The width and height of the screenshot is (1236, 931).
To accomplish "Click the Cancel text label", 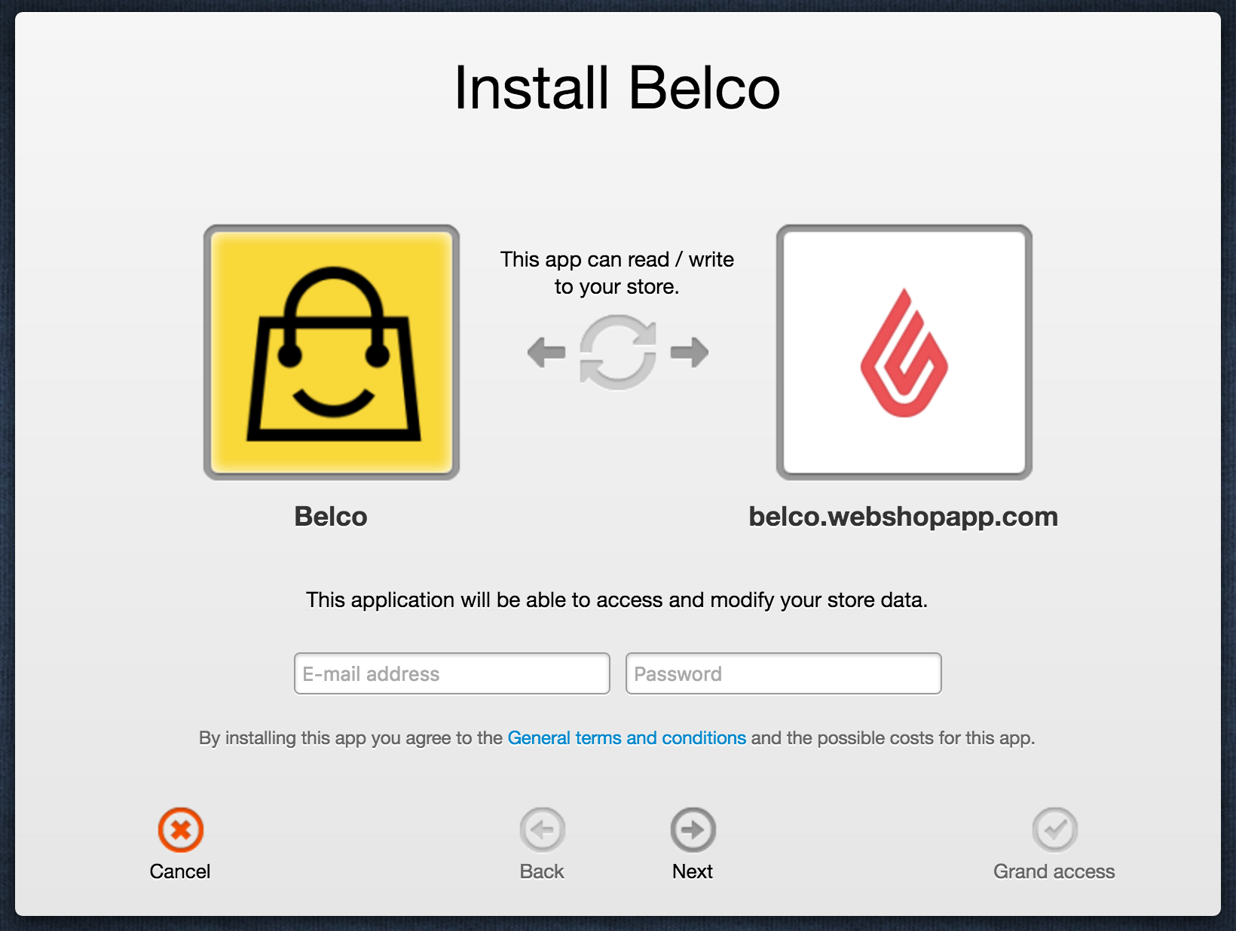I will [x=180, y=871].
